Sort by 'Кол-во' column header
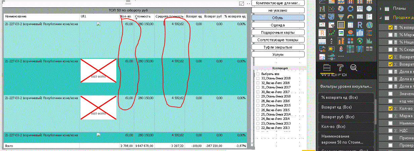This screenshot has width=414, height=151. tap(126, 16)
